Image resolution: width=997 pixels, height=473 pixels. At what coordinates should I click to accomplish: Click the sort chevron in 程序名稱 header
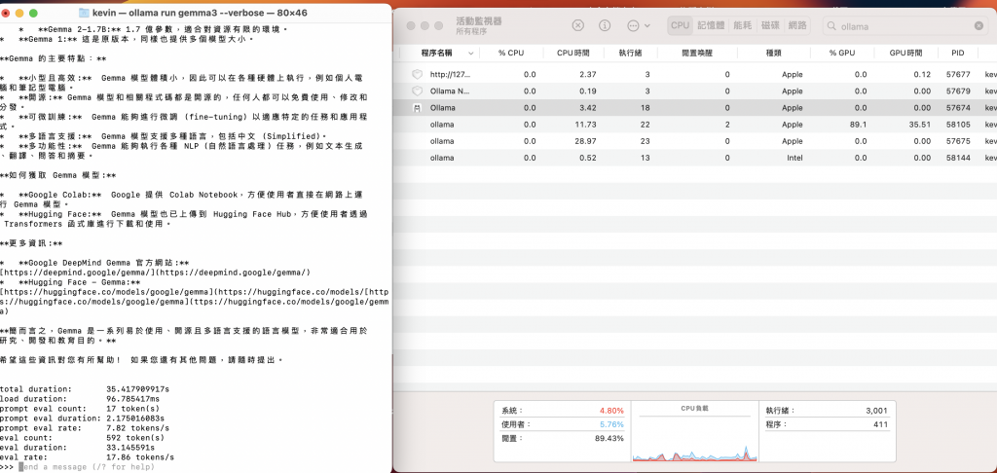tap(471, 54)
